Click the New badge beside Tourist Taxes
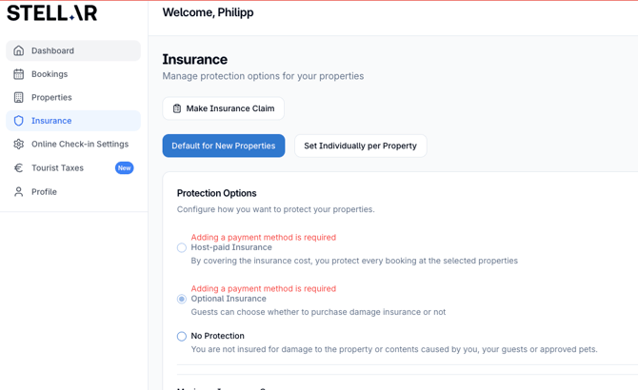 point(124,168)
